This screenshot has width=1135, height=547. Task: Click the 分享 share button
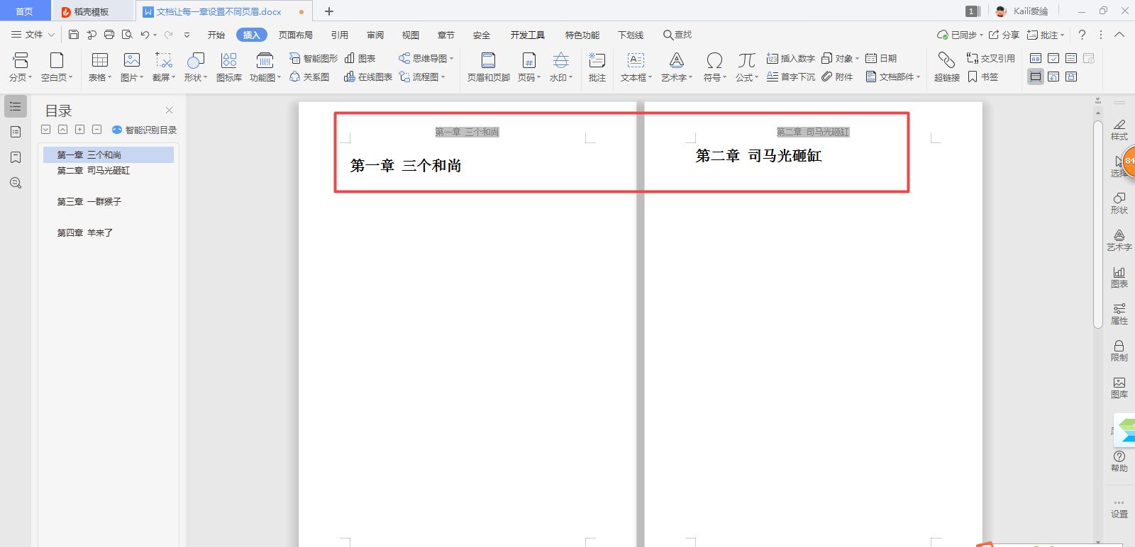point(1004,35)
